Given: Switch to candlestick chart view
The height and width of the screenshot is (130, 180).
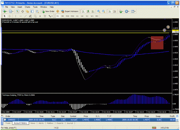Looking at the screenshot, I should coord(88,11).
